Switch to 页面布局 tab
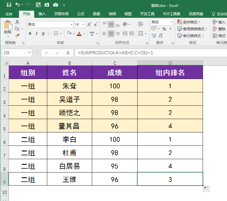The height and width of the screenshot is (201, 227). [x=62, y=14]
